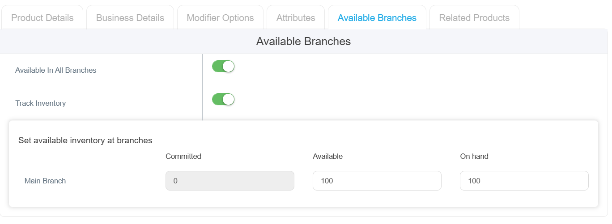Screen dimensions: 612x224
Task: Click the vertical divider beside the switches
Action: [x=202, y=87]
